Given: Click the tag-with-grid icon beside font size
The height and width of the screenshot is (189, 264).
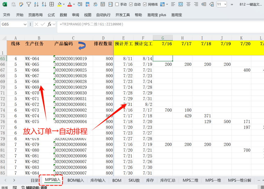Looking at the screenshot, I should 211,4.
